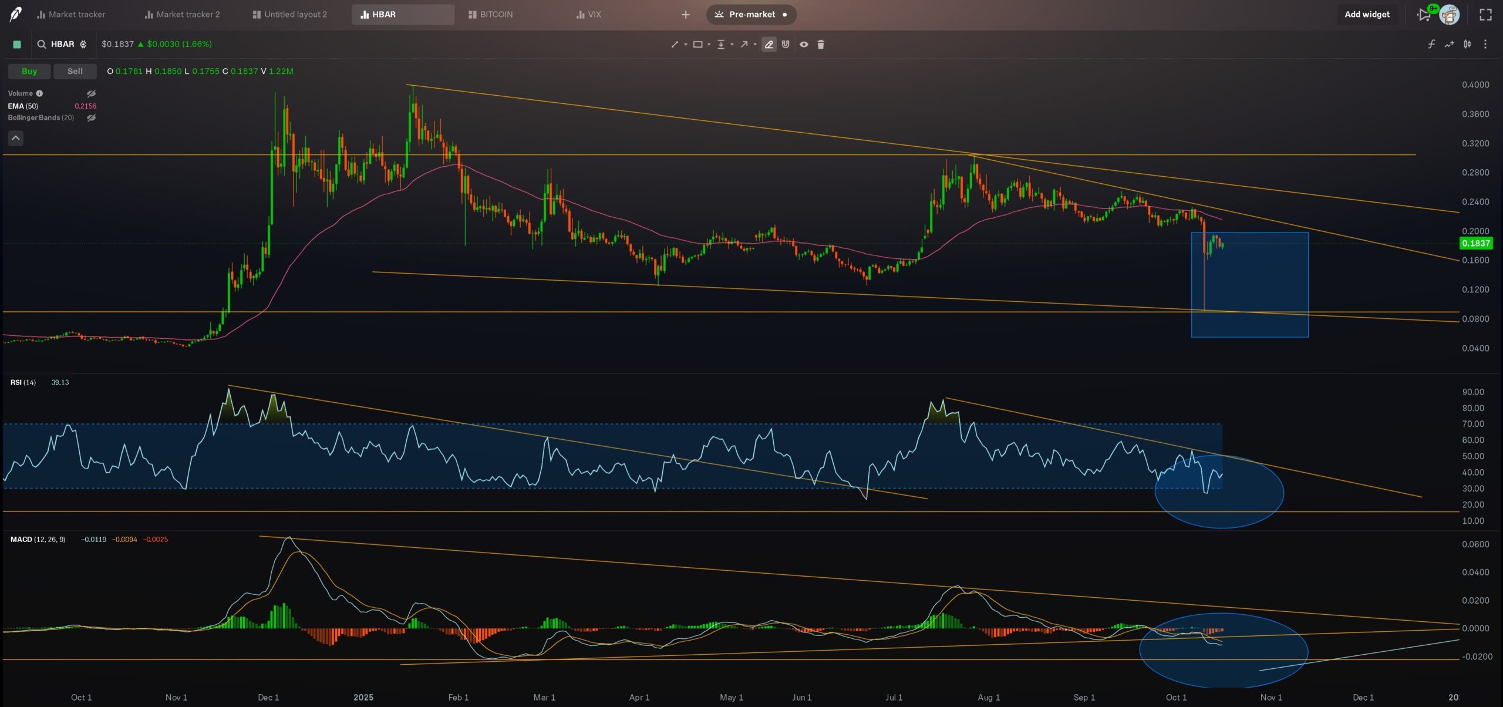The height and width of the screenshot is (707, 1503).
Task: Select the trend line drawing tool
Action: (x=675, y=44)
